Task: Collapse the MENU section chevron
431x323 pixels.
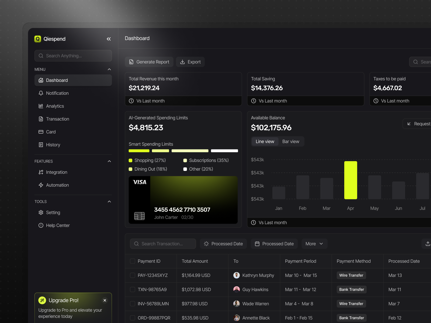Action: coord(109,69)
